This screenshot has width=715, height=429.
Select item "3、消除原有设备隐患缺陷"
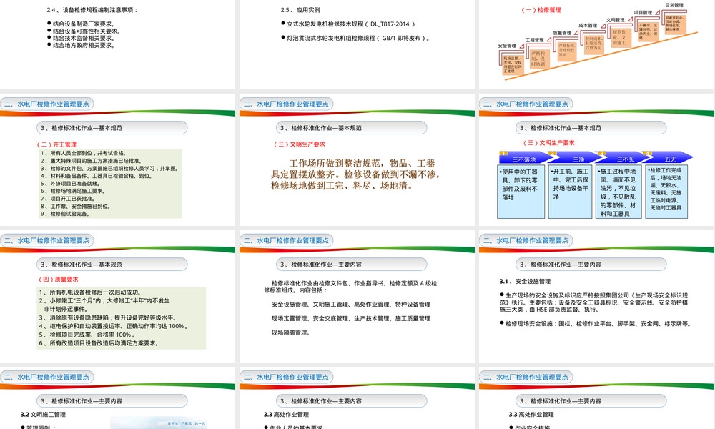pyautogui.click(x=108, y=317)
